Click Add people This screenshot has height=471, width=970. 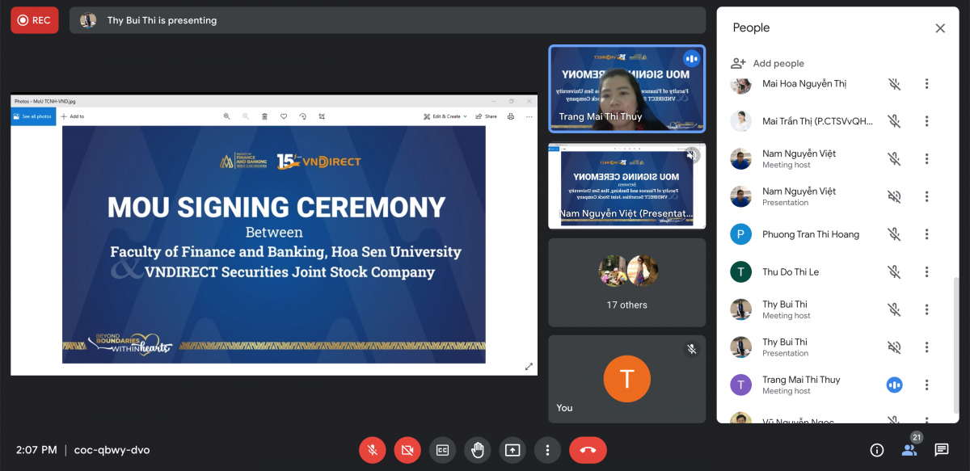click(x=768, y=63)
